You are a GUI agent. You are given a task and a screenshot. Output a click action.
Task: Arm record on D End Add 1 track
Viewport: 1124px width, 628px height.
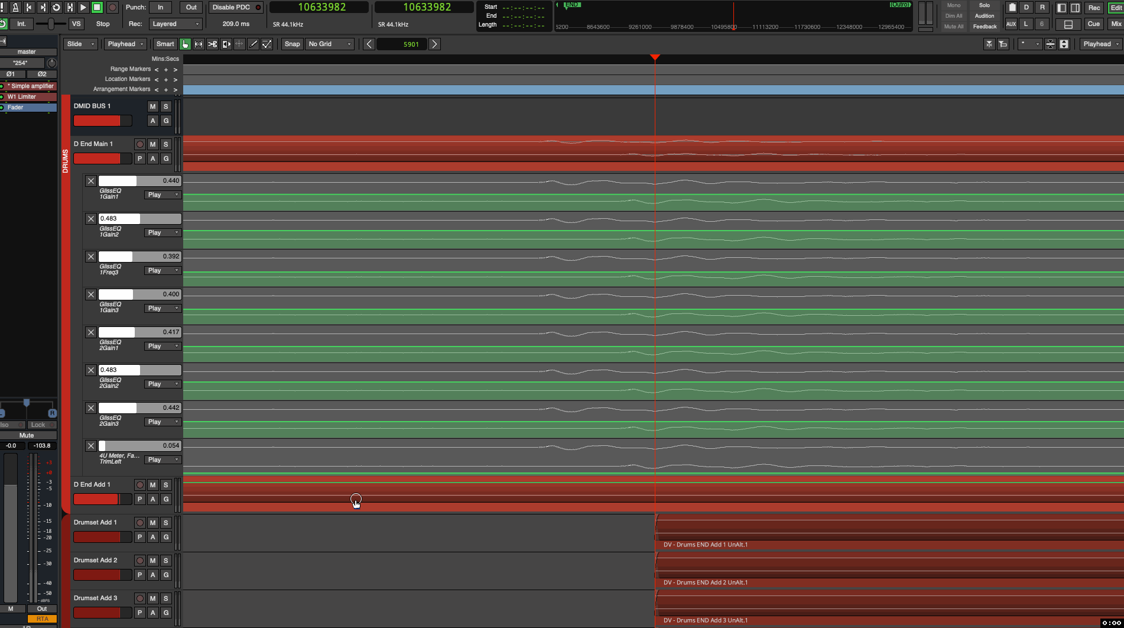pyautogui.click(x=139, y=485)
